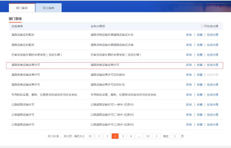This screenshot has height=148, width=231.
Task: Jump to page 4 in the pagination
Action: [x=131, y=136]
